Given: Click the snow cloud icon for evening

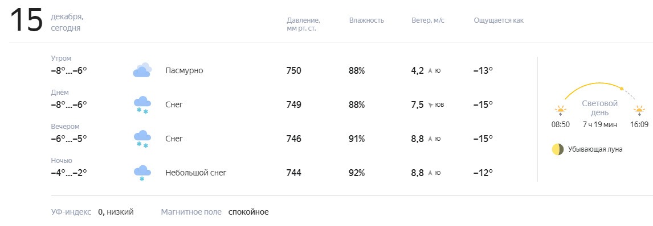Looking at the screenshot, I should click(142, 139).
